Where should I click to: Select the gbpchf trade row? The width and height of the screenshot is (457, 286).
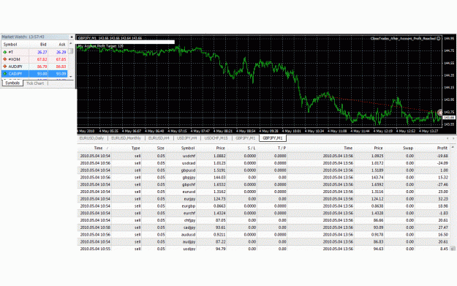point(263,184)
